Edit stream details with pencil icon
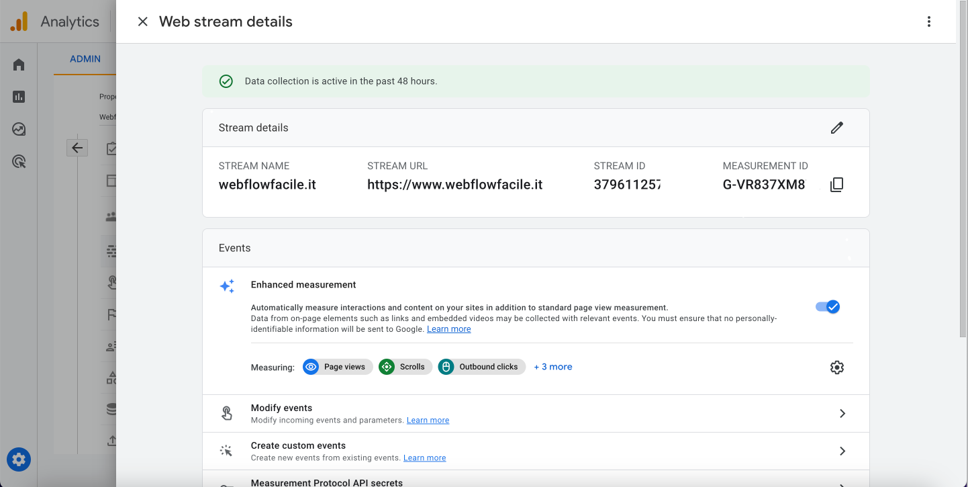Screen dimensions: 968x487 click(836, 128)
